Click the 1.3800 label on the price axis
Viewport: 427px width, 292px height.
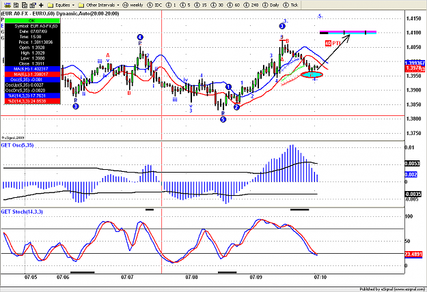click(413, 119)
